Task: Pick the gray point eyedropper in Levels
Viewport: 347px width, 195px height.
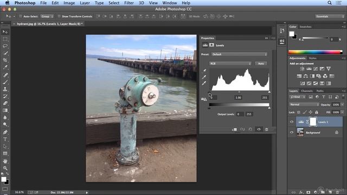Action: point(204,77)
